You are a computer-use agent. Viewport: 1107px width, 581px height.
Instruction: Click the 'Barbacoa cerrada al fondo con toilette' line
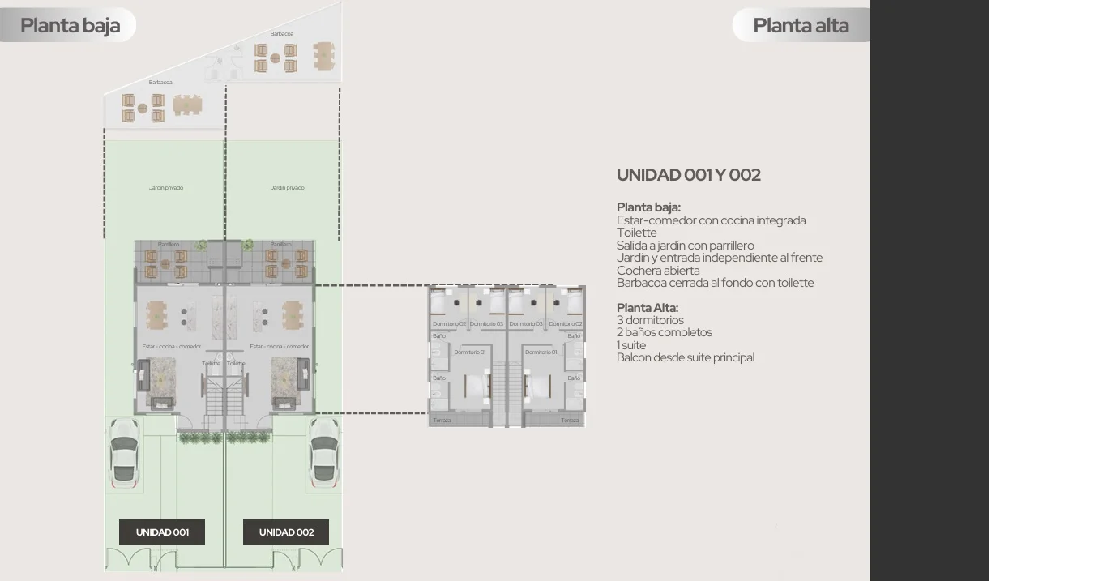point(715,283)
